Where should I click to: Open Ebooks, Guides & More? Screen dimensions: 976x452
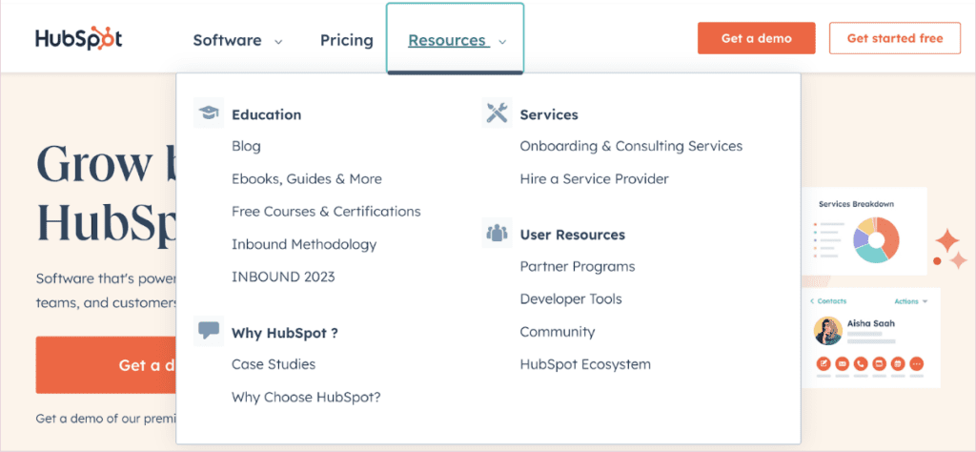click(x=307, y=179)
